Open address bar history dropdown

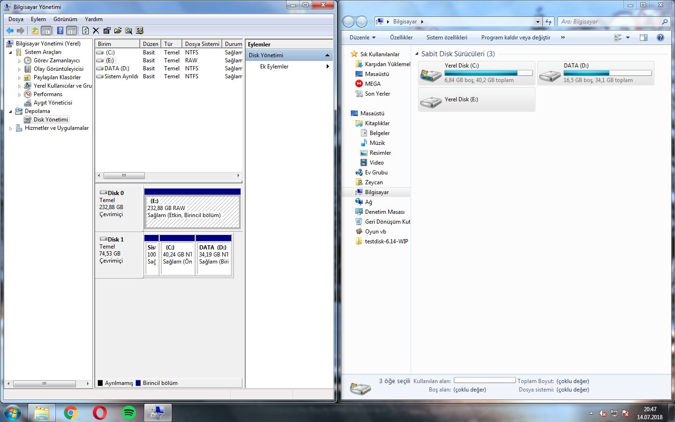pos(538,22)
